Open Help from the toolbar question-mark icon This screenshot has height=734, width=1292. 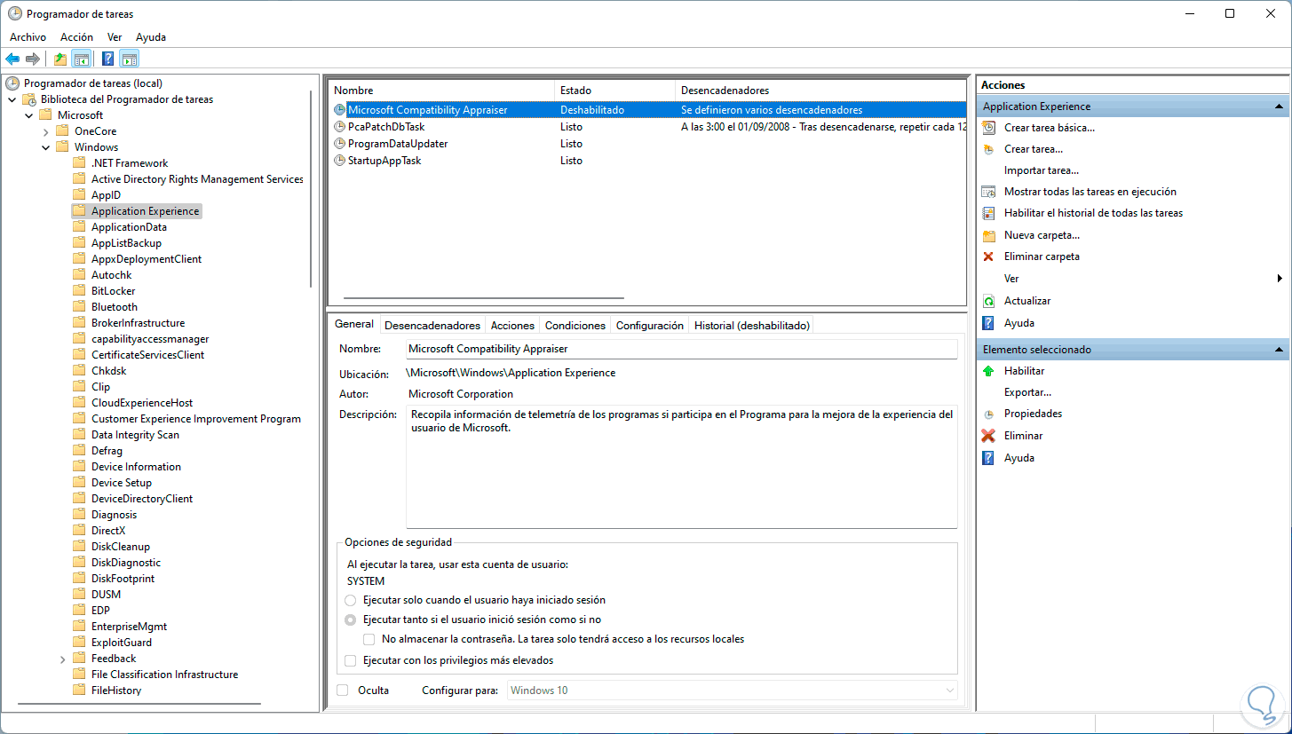point(108,59)
